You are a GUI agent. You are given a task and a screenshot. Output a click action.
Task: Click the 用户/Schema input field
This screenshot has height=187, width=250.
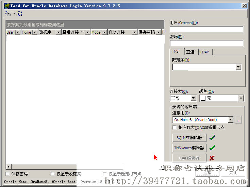click(207, 30)
